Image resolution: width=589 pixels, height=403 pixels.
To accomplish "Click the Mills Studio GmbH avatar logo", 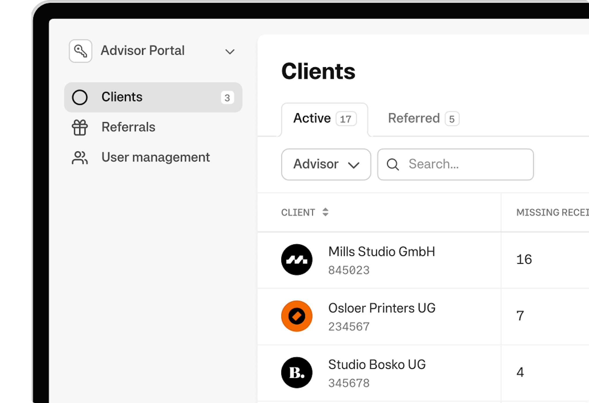I will tap(297, 259).
